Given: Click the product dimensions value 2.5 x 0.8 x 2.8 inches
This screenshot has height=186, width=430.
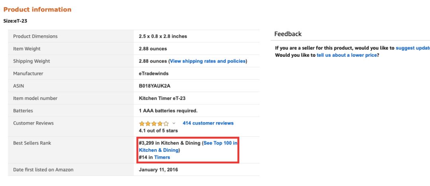Looking at the screenshot, I should [163, 36].
